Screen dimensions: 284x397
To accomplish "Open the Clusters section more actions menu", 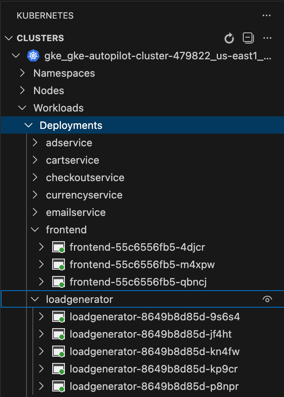I will (267, 38).
